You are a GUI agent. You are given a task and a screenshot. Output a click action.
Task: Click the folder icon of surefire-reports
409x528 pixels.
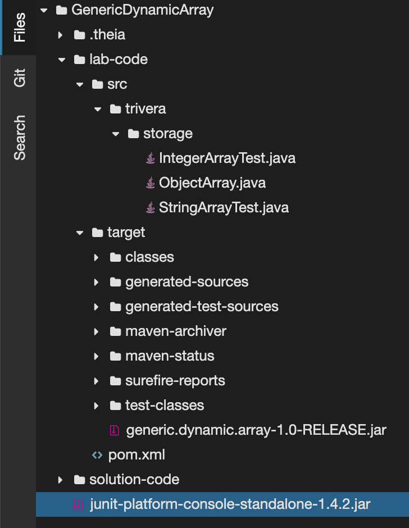pyautogui.click(x=115, y=381)
